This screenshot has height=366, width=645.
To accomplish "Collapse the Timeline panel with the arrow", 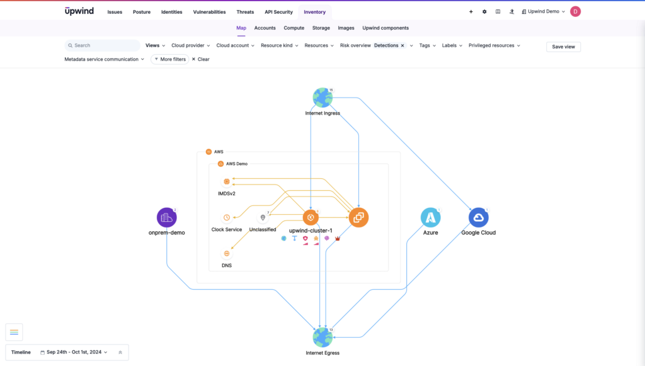I will click(120, 352).
